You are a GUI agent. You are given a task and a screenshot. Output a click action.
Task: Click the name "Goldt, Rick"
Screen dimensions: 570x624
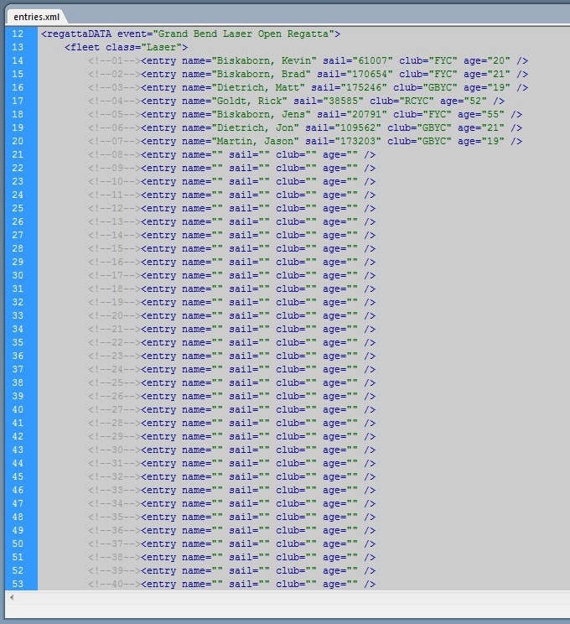pos(250,101)
